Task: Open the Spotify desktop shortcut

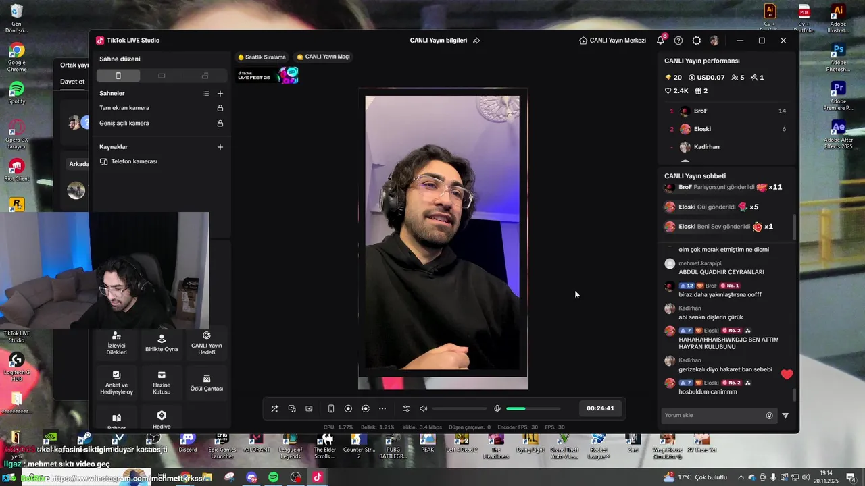Action: coord(17,92)
